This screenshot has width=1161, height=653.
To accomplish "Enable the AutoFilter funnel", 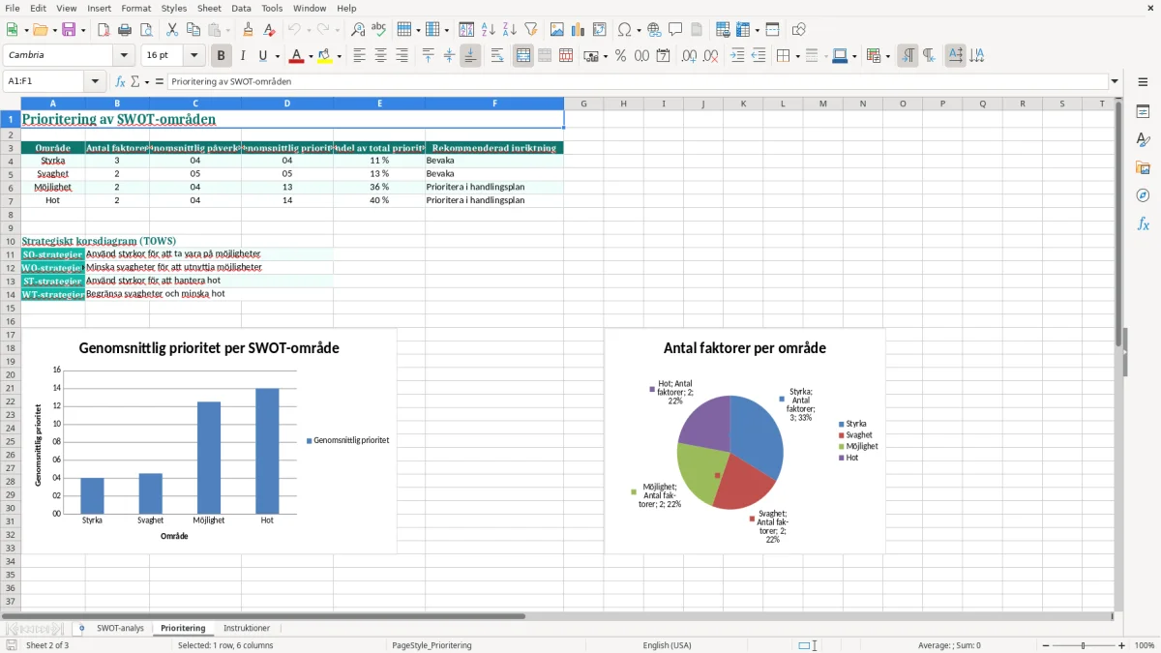I will coord(531,30).
